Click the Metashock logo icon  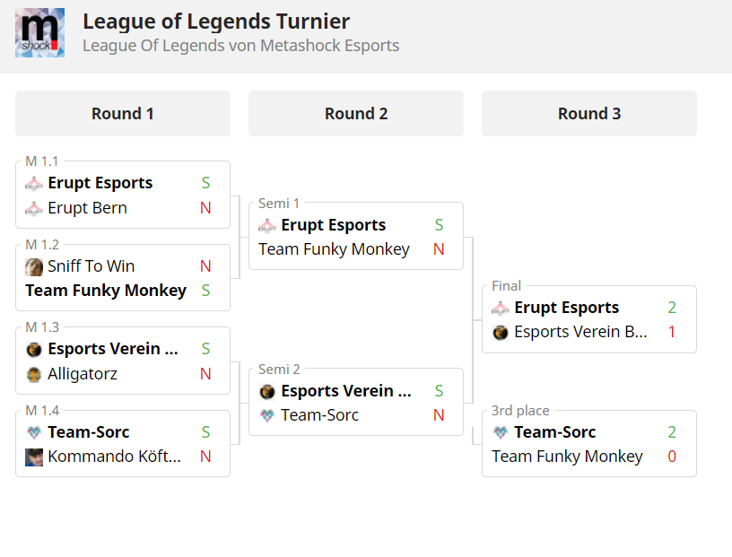coord(39,32)
